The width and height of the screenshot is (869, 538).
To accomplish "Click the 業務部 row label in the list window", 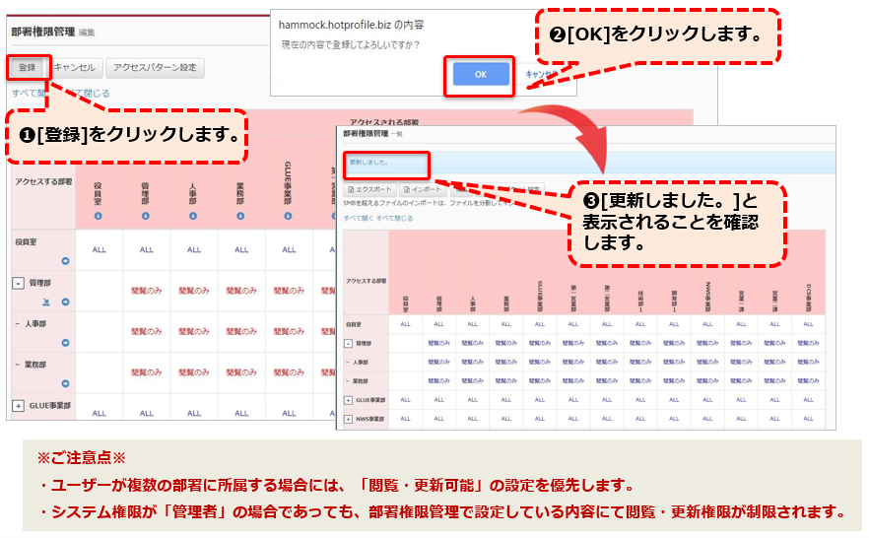I will (x=361, y=381).
